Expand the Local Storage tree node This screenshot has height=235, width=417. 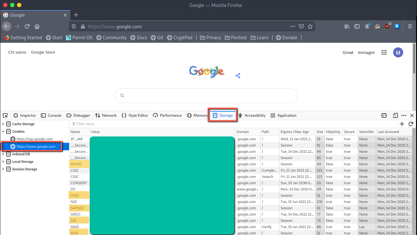pos(3,162)
